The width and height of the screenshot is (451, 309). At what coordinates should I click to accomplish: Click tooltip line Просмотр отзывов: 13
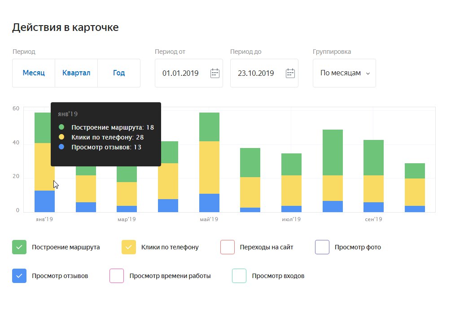(100, 147)
